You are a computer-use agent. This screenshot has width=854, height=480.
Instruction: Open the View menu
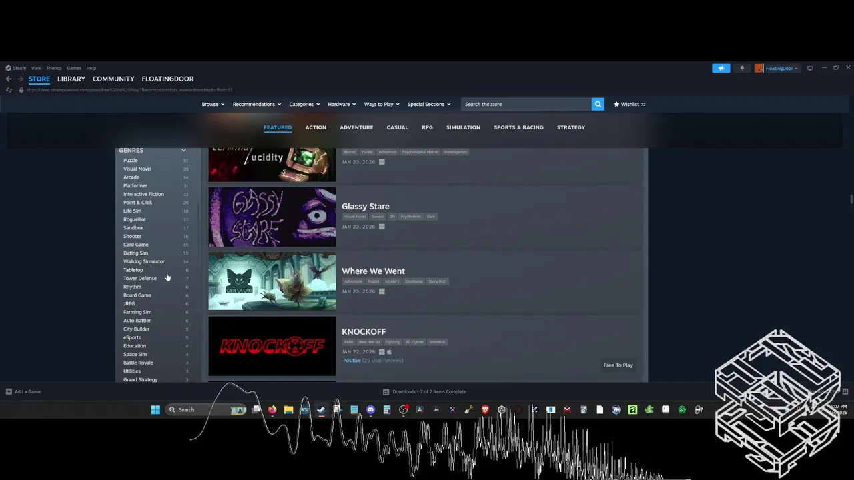[36, 68]
